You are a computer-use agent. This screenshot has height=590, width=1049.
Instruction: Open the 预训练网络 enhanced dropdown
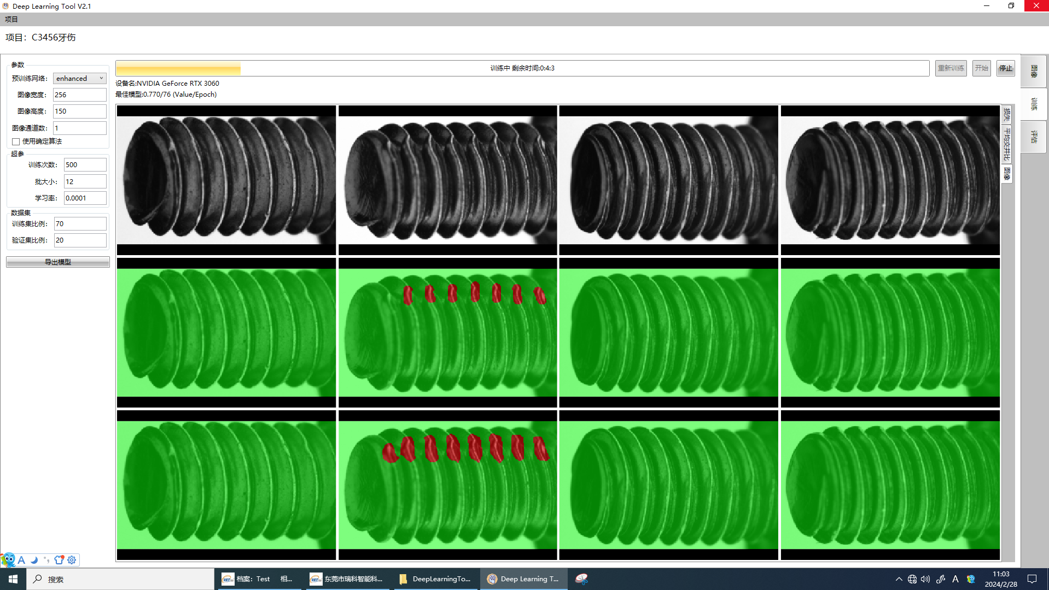(x=79, y=79)
